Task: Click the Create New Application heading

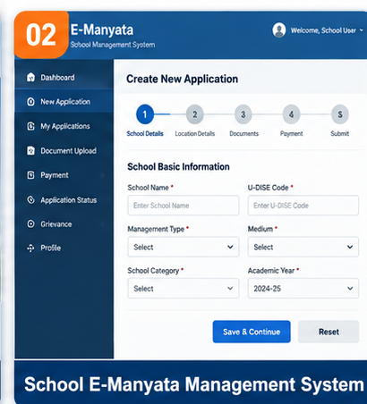Action: (x=182, y=79)
